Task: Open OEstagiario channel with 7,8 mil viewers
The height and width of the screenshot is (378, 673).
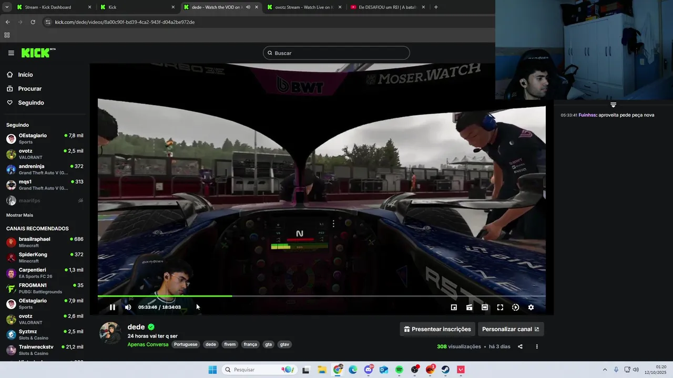Action: tap(45, 139)
